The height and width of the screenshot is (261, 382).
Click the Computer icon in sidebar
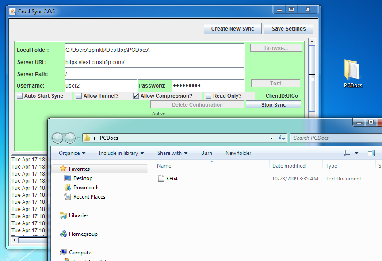(63, 253)
